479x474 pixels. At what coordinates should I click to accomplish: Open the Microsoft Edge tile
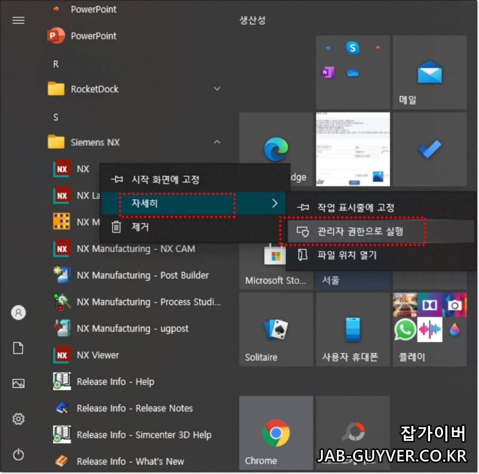(x=276, y=149)
